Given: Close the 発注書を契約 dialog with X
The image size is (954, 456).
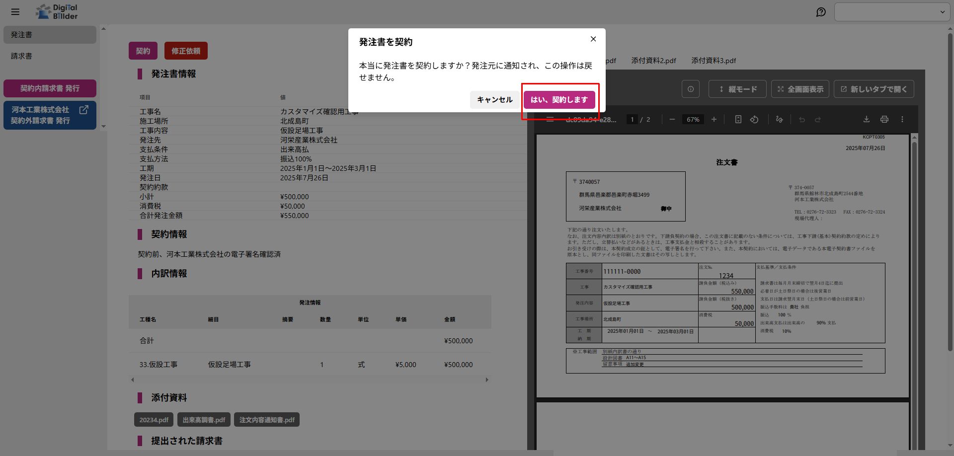Looking at the screenshot, I should (x=593, y=39).
